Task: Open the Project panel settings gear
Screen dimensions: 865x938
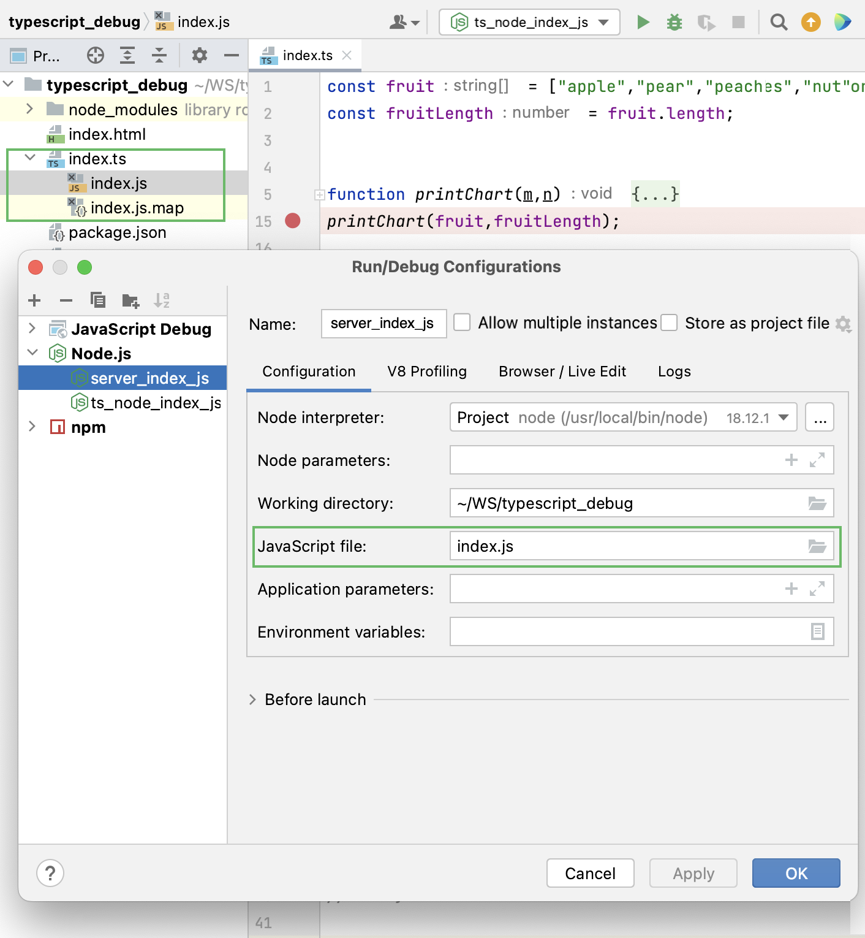Action: tap(198, 55)
